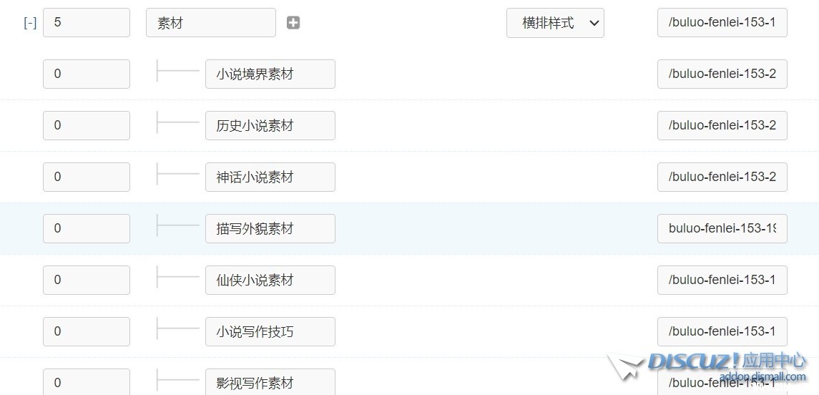Click the URL field for 小说写作技巧
Image resolution: width=819 pixels, height=395 pixels.
click(722, 332)
